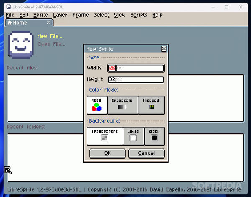Screen dimensions: 251x197
Task: Open the File menu
Action: (10, 15)
